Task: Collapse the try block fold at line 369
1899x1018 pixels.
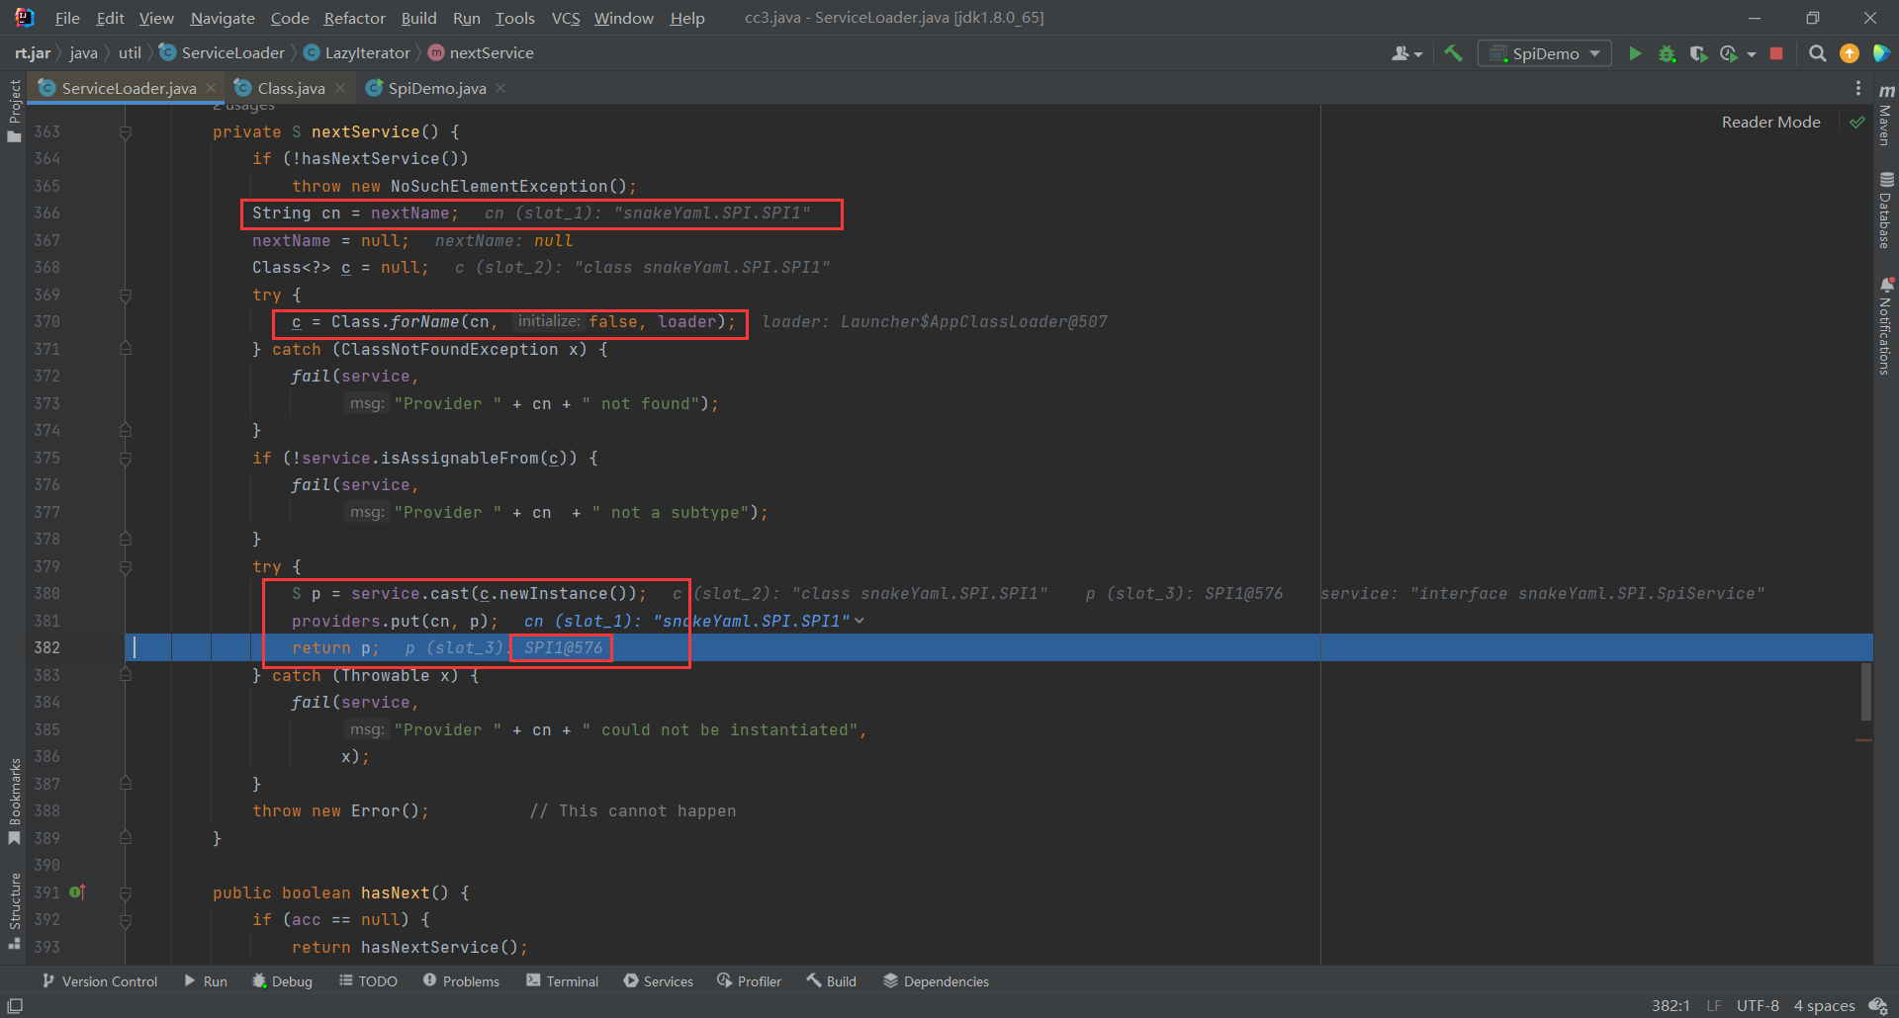Action: click(x=126, y=296)
